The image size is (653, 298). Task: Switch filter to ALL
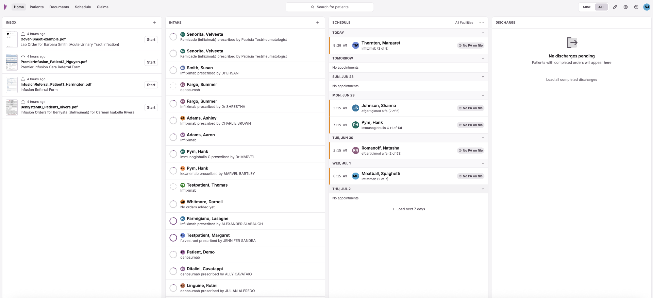point(601,7)
